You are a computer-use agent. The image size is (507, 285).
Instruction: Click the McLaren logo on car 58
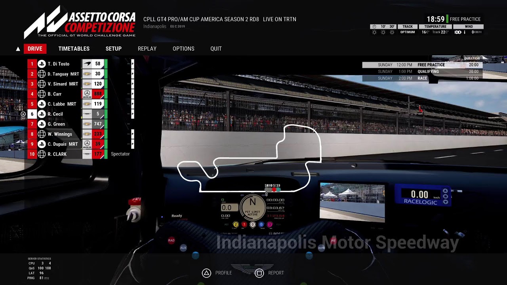tap(87, 64)
